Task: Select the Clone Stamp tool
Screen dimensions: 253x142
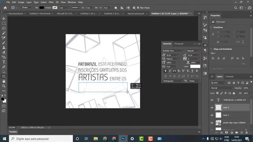Action: [x=4, y=47]
